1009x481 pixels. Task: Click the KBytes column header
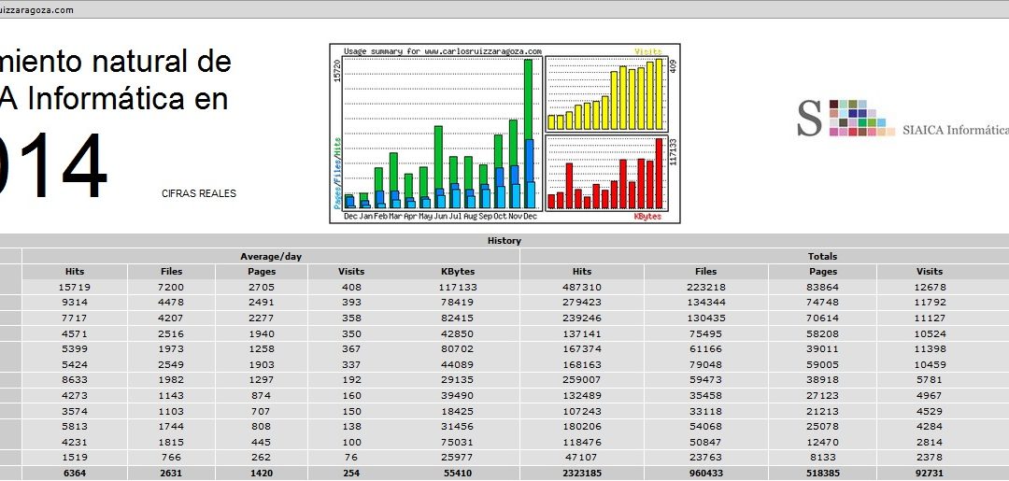[458, 272]
